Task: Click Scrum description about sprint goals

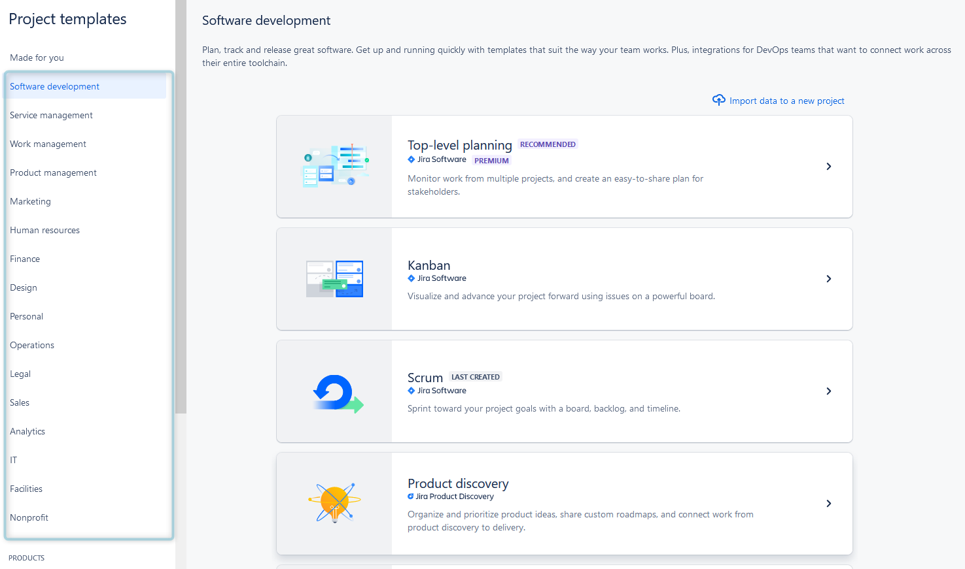Action: [x=544, y=408]
